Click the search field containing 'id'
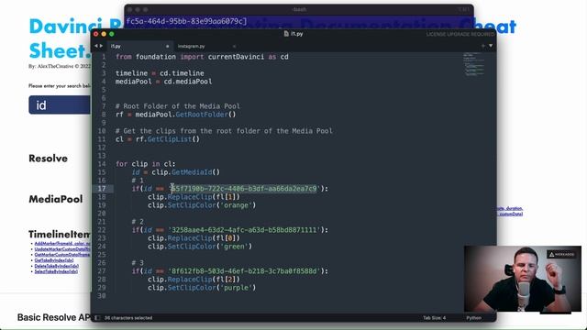Viewport: 587px width, 330px height. pos(60,104)
